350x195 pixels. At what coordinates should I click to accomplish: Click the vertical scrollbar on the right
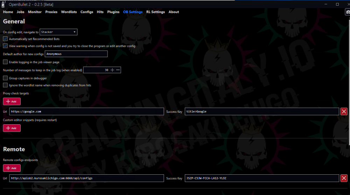[349, 83]
